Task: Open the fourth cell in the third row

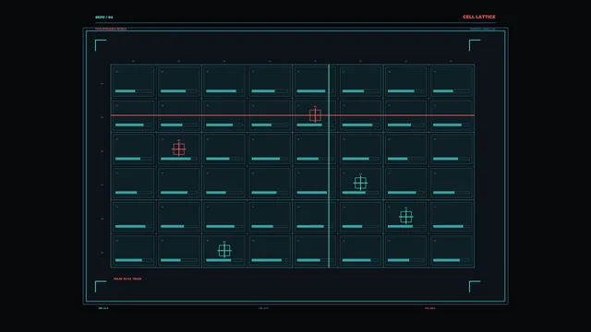Action: click(270, 149)
